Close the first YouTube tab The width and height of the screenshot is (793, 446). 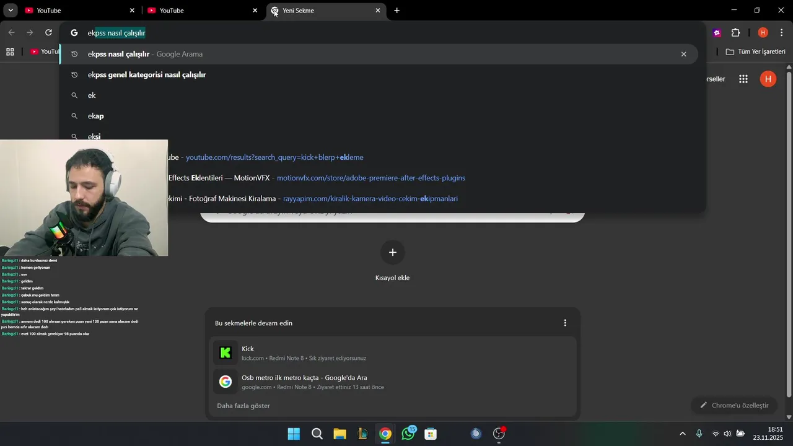(x=132, y=11)
